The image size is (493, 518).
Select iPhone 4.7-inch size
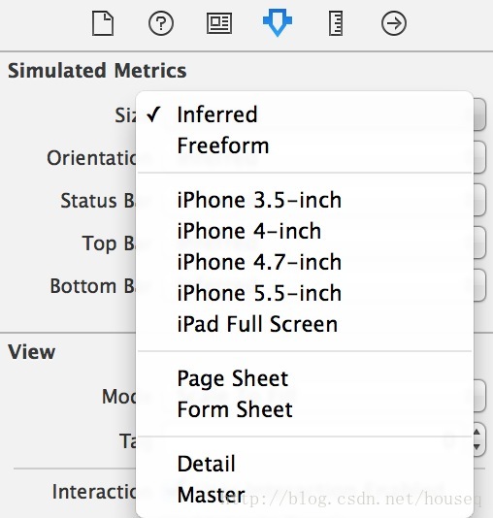pos(305,262)
